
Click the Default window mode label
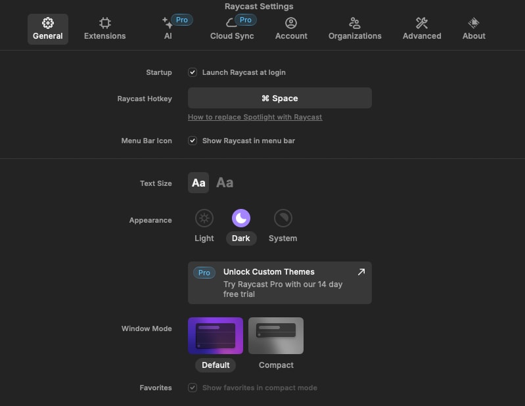pyautogui.click(x=216, y=365)
